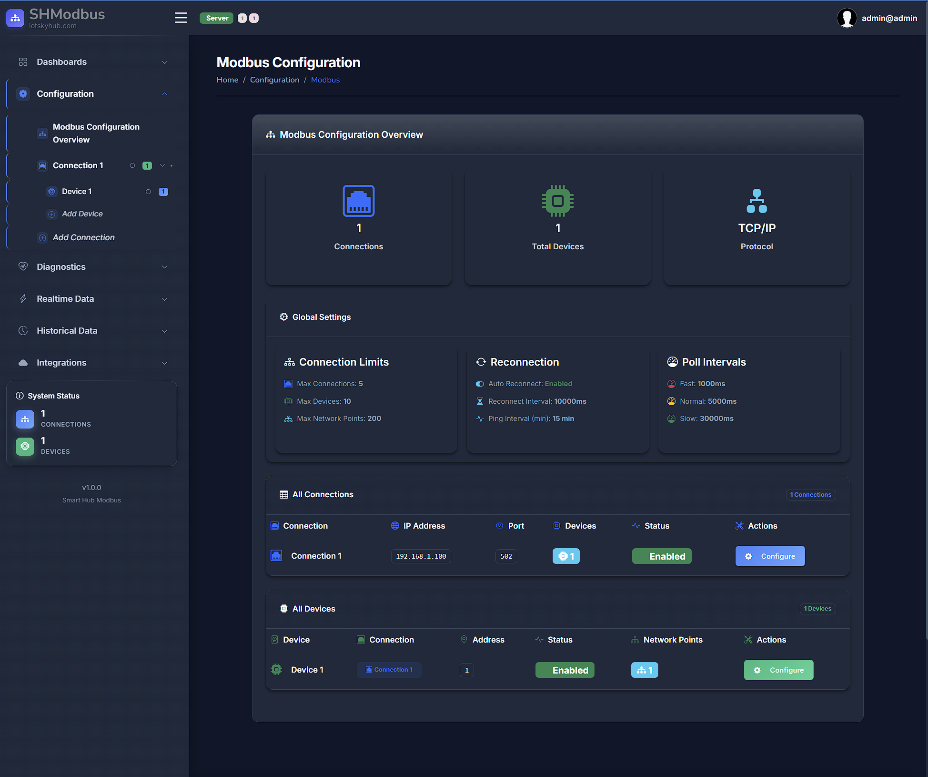Click the plus icon beside Add Device

pos(52,214)
